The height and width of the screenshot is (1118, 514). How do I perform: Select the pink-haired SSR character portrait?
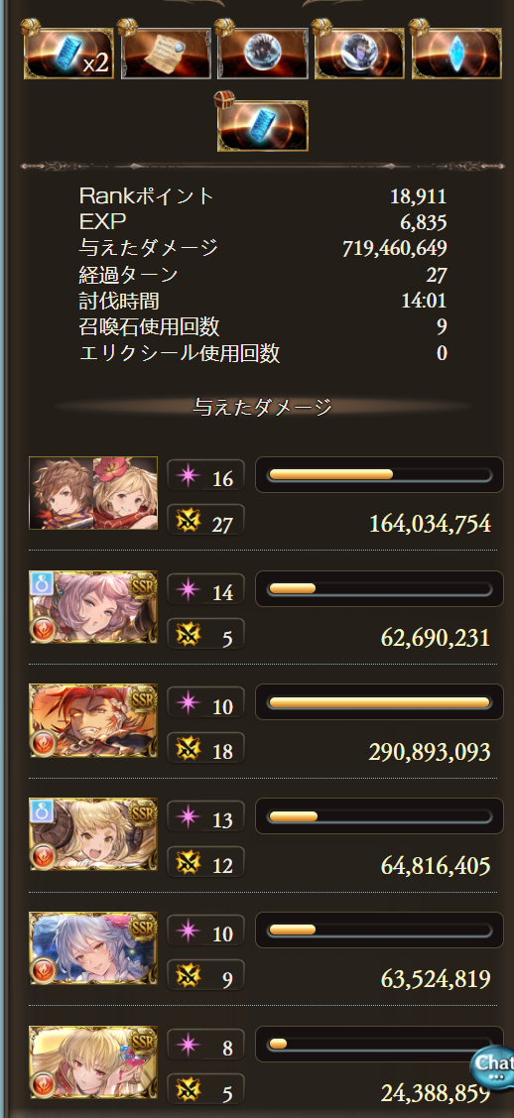pyautogui.click(x=93, y=607)
